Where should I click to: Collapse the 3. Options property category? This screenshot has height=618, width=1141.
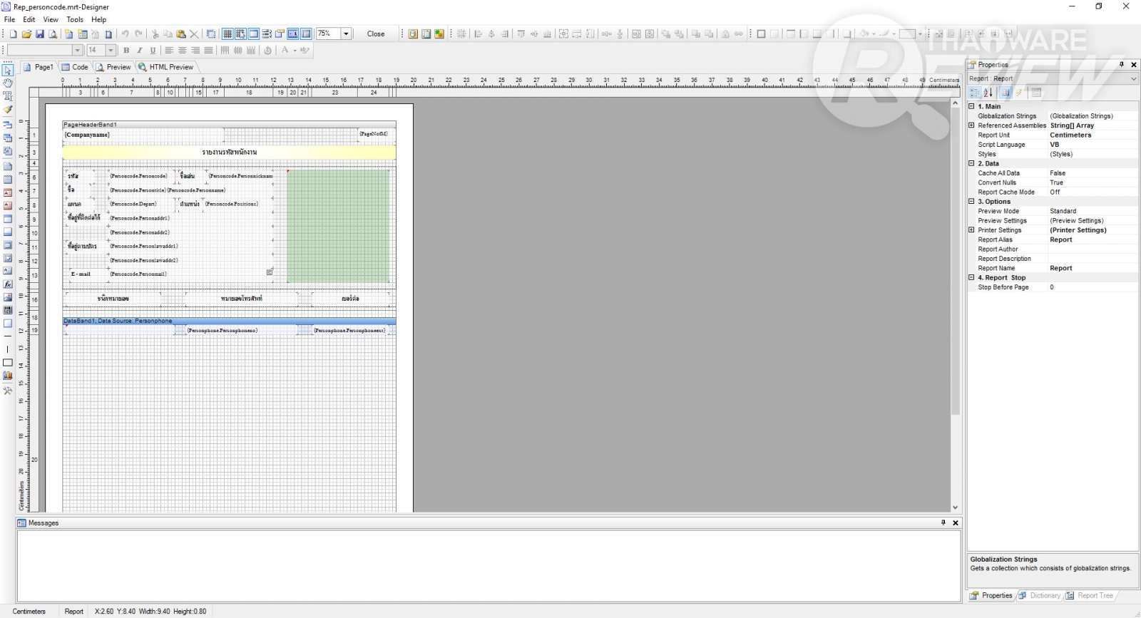(x=971, y=202)
